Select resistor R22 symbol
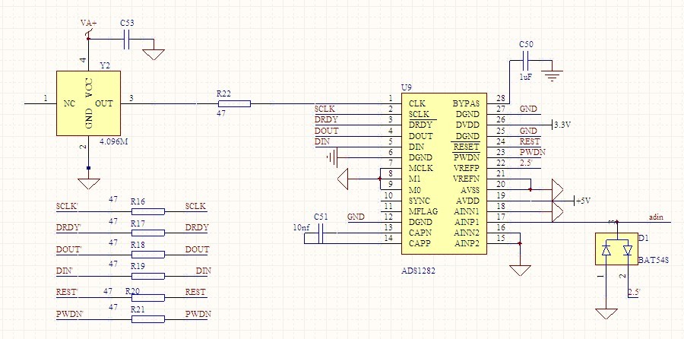This screenshot has height=339, width=684. (x=234, y=103)
